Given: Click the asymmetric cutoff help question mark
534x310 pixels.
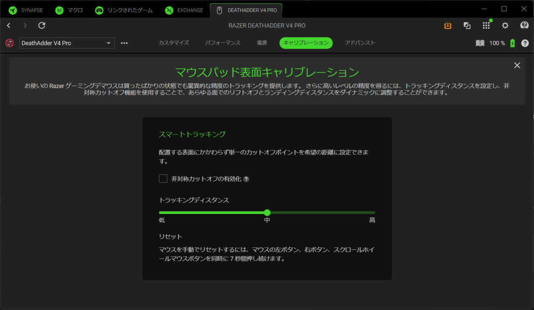Looking at the screenshot, I should (246, 179).
